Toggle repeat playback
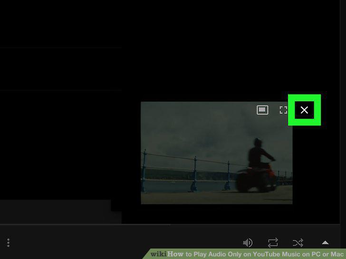 (x=273, y=243)
